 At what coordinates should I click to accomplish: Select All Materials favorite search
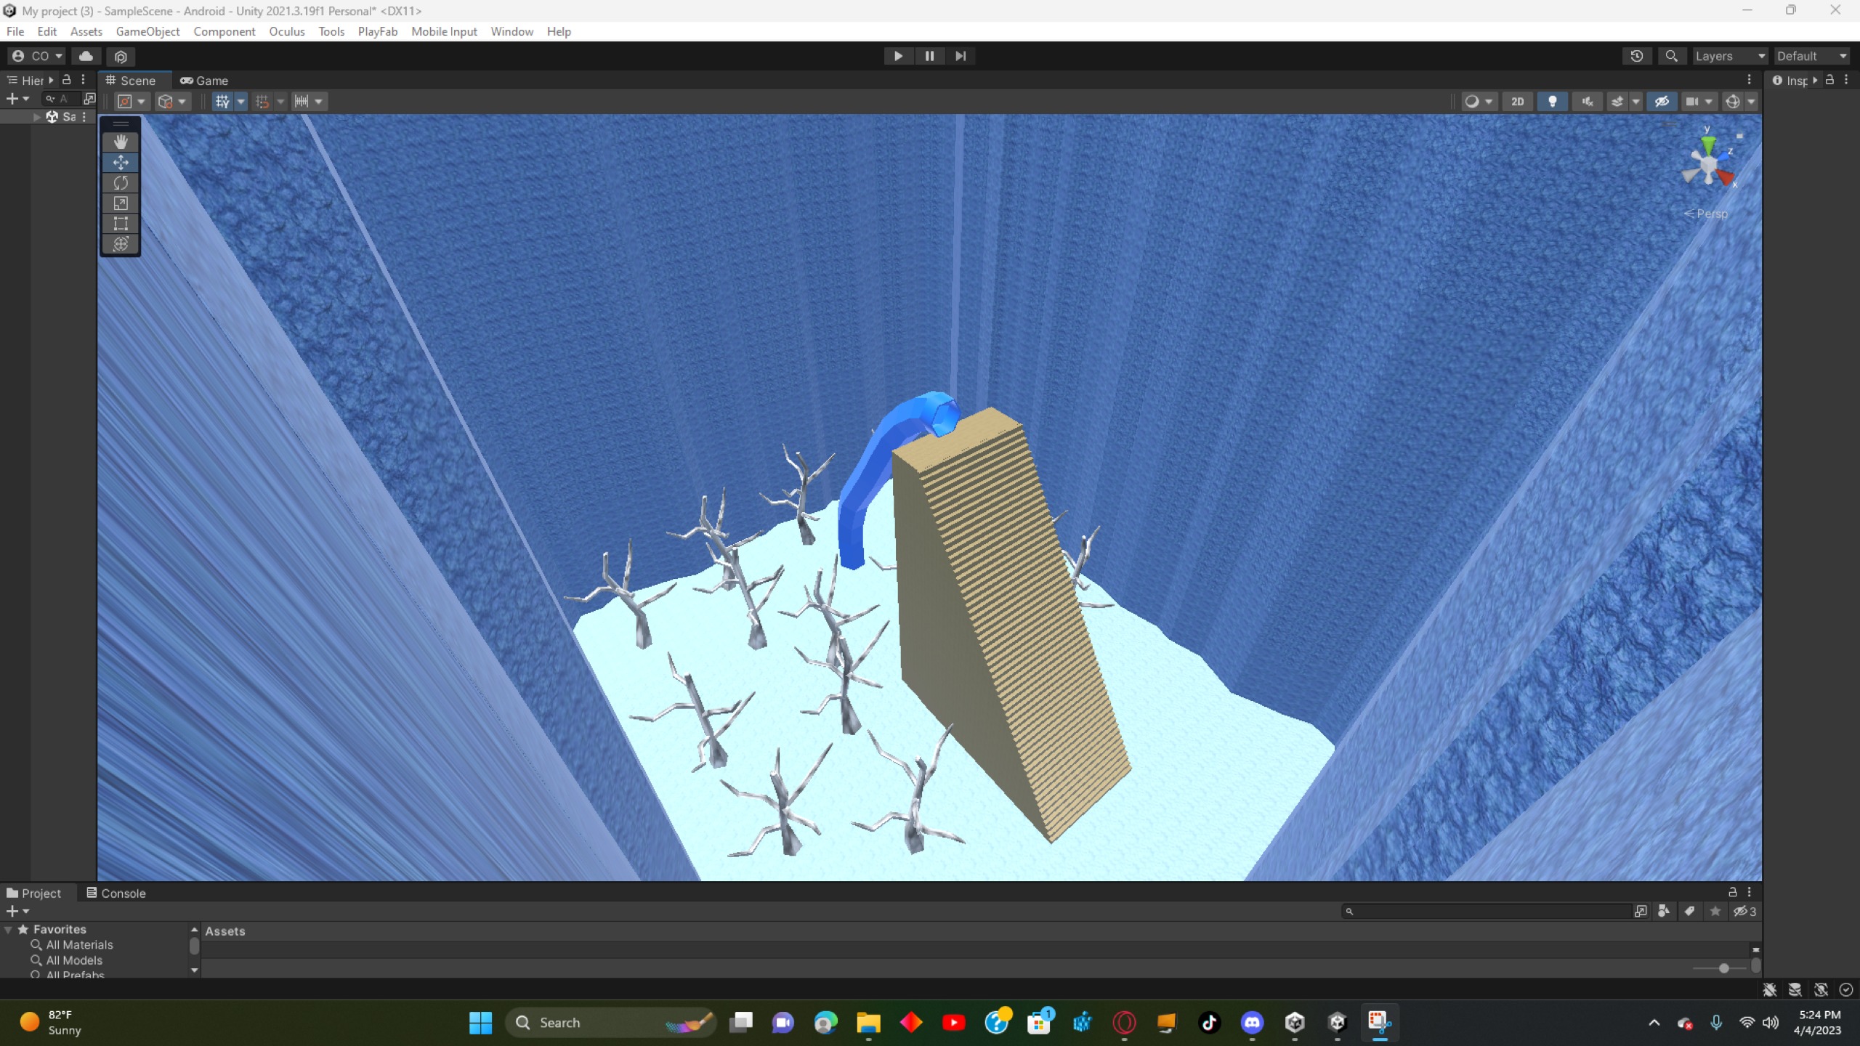click(x=79, y=945)
